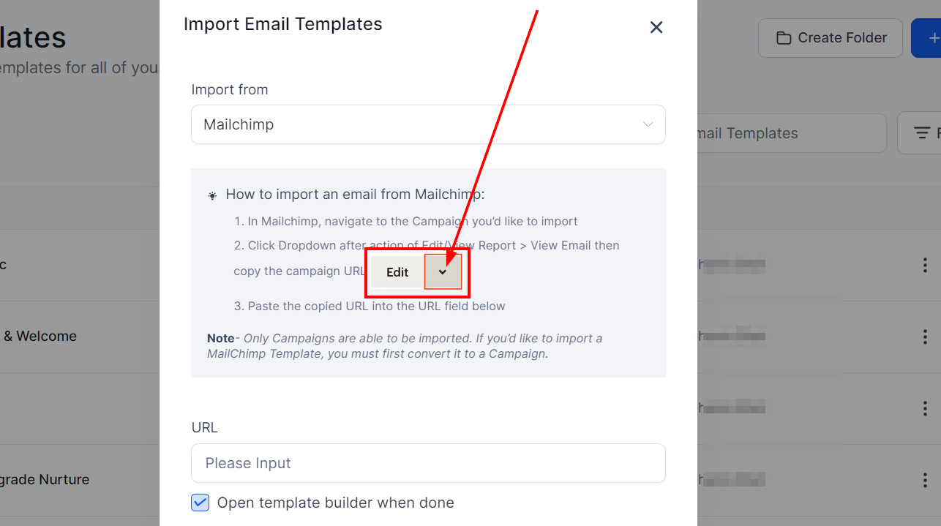Uncheck Open template builder when done
The width and height of the screenshot is (941, 526).
point(200,503)
